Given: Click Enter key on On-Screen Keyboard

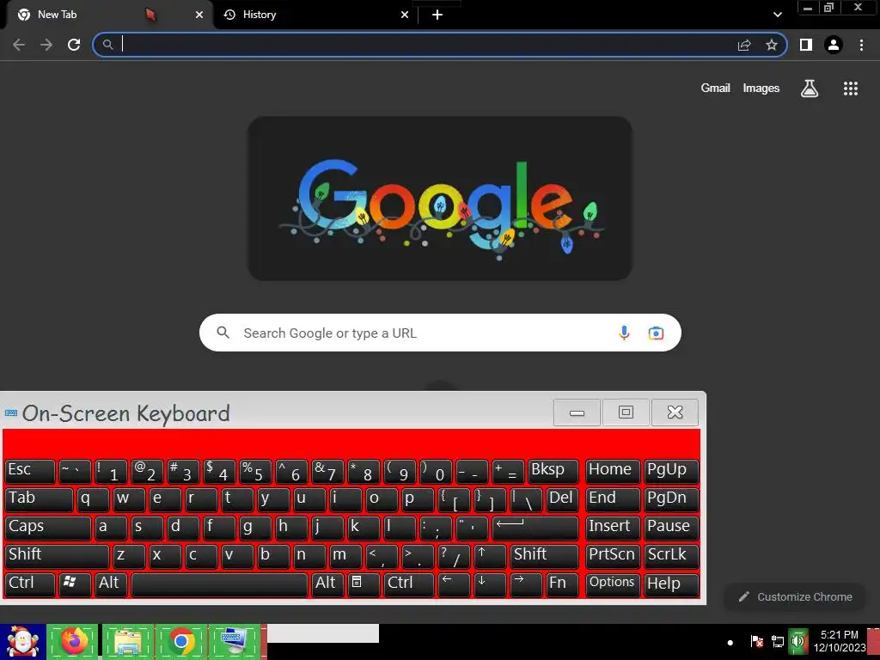Looking at the screenshot, I should click(535, 528).
